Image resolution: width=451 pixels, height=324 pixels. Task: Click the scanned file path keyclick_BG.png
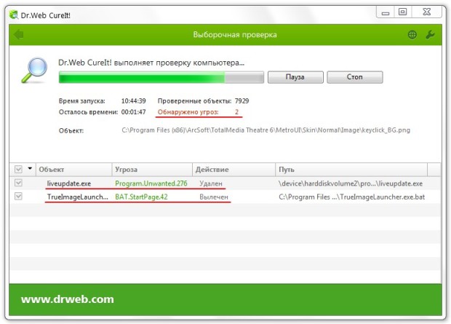tap(266, 130)
